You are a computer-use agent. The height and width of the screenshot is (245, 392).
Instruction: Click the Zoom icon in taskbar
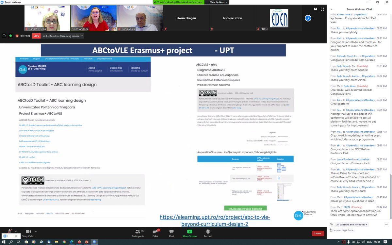95,242
